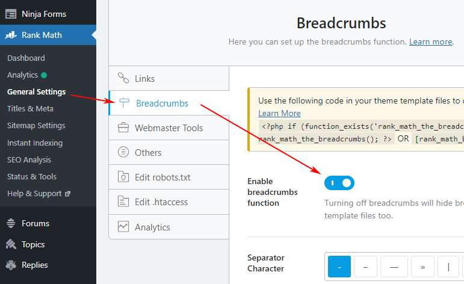Viewport: 464px width, 284px height.
Task: Click the Edit robots.txt file icon
Action: (x=123, y=177)
